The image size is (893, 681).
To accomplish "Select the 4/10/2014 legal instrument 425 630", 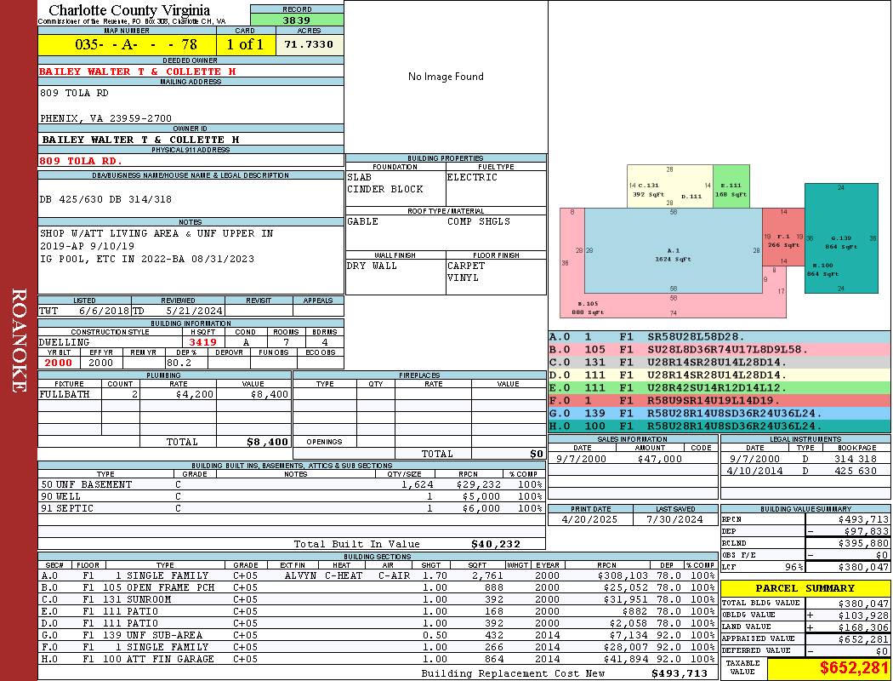I will pyautogui.click(x=805, y=471).
